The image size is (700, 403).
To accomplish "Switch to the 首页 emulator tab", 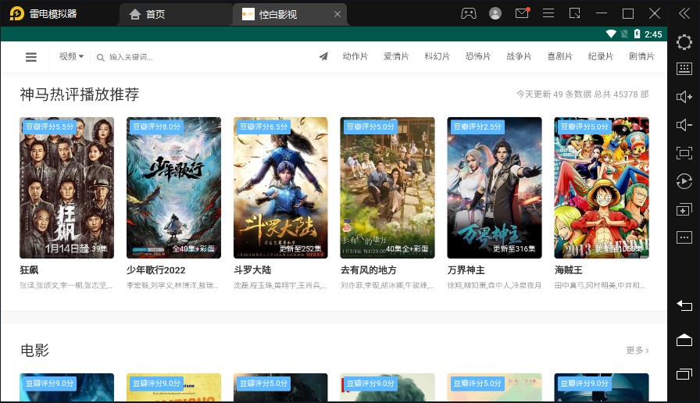I will coord(175,14).
